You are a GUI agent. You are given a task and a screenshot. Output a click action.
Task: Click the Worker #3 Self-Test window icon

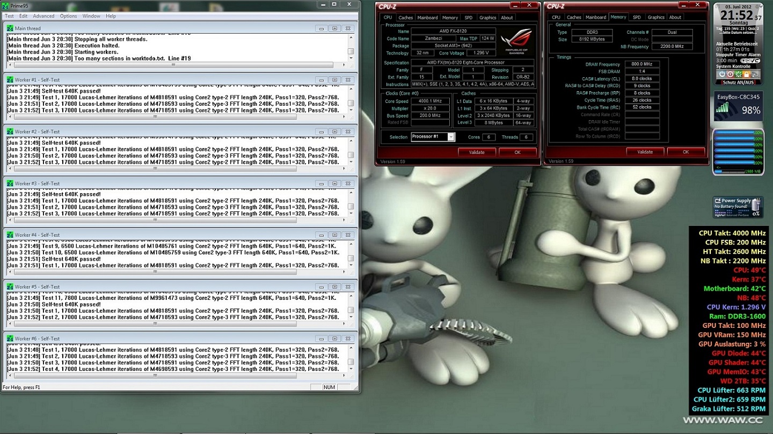tap(10, 183)
